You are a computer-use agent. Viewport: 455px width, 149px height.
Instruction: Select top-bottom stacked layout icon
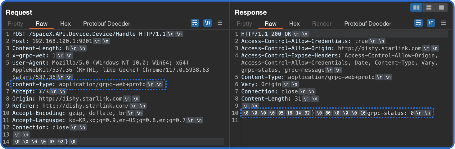click(x=429, y=7)
